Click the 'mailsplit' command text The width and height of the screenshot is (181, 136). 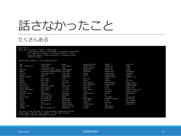tap(66, 95)
